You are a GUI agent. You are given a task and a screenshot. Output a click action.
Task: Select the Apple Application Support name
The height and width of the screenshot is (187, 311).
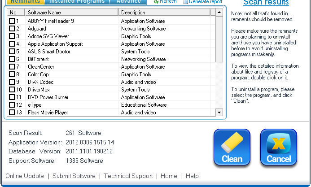point(55,44)
